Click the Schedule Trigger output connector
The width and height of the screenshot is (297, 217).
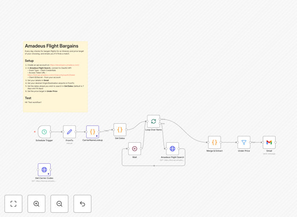[51, 132]
